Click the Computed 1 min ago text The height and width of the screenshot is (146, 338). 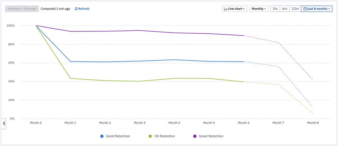click(55, 9)
